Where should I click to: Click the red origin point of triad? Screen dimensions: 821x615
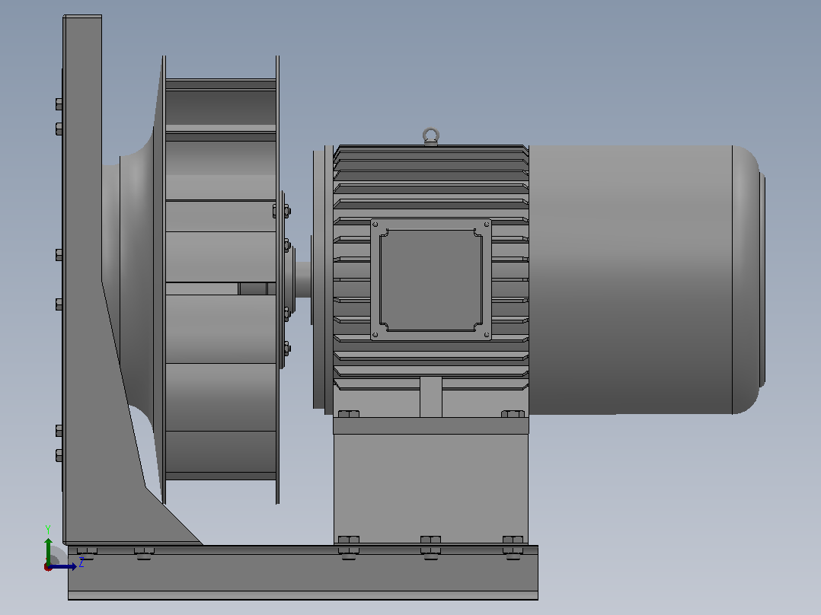[x=48, y=567]
